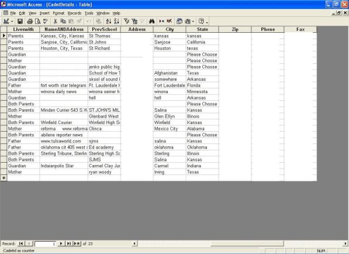349x254 pixels.
Task: Open the Tools menu
Action: coord(89,13)
